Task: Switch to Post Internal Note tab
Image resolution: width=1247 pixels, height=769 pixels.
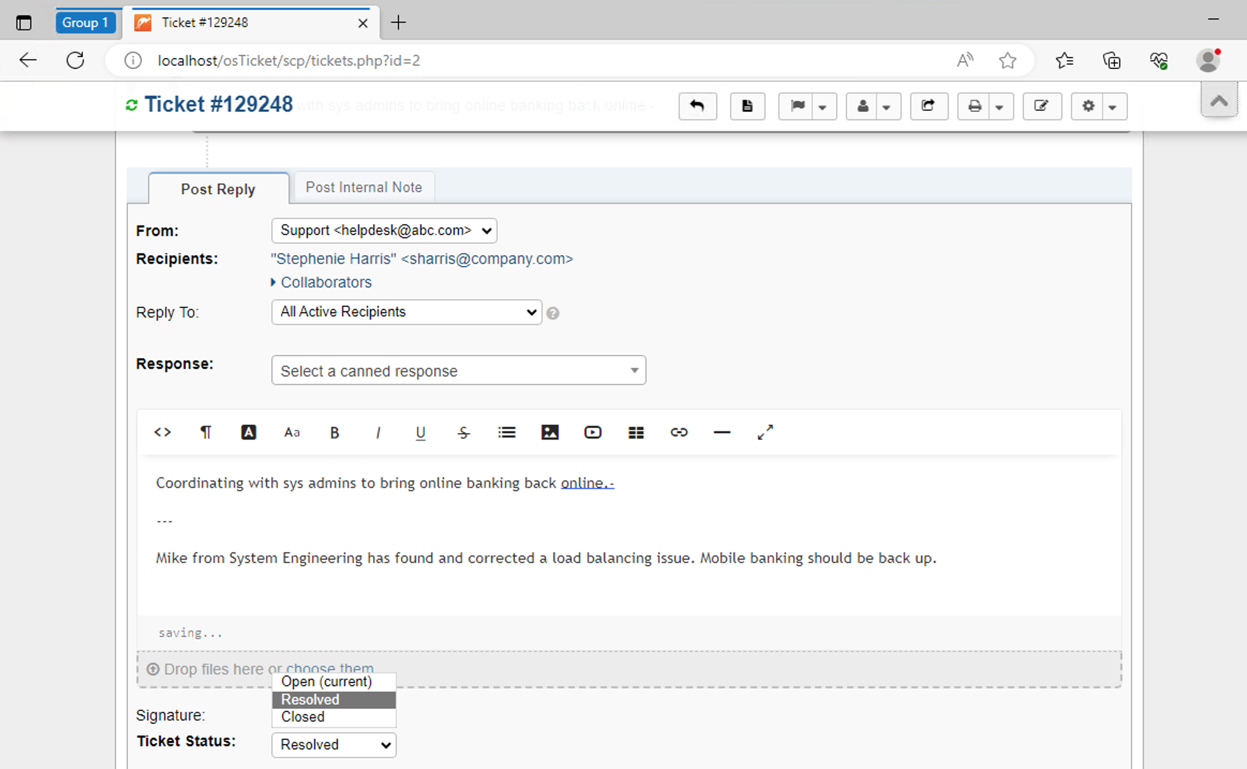Action: click(363, 187)
